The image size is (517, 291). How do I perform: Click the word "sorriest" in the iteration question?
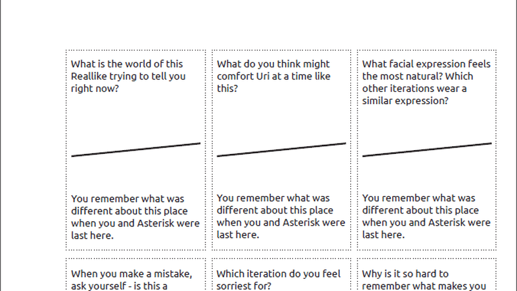pyautogui.click(x=235, y=286)
